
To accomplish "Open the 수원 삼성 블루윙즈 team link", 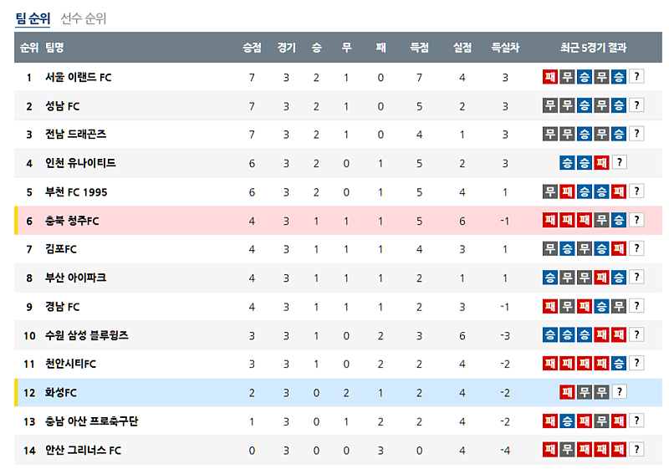I will pyautogui.click(x=87, y=335).
